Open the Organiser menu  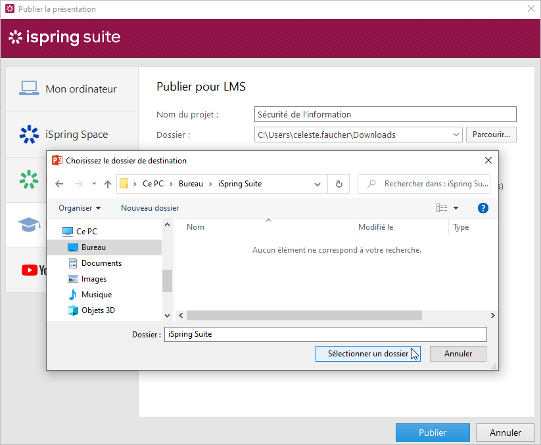point(80,208)
